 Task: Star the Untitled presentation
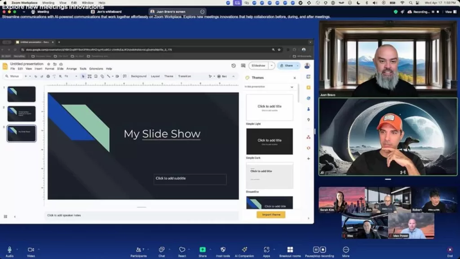(49, 64)
